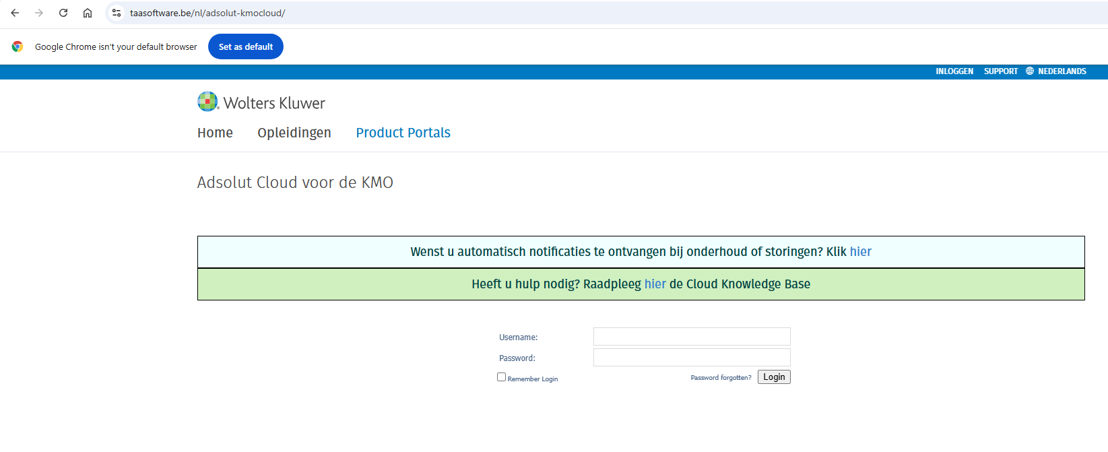
Task: Click the Username input field
Action: (692, 337)
